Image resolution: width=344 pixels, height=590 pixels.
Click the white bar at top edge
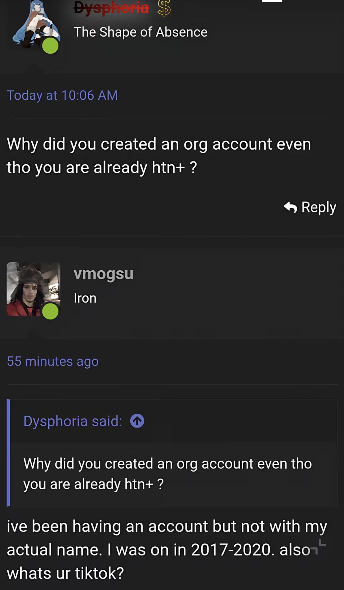click(272, 1)
